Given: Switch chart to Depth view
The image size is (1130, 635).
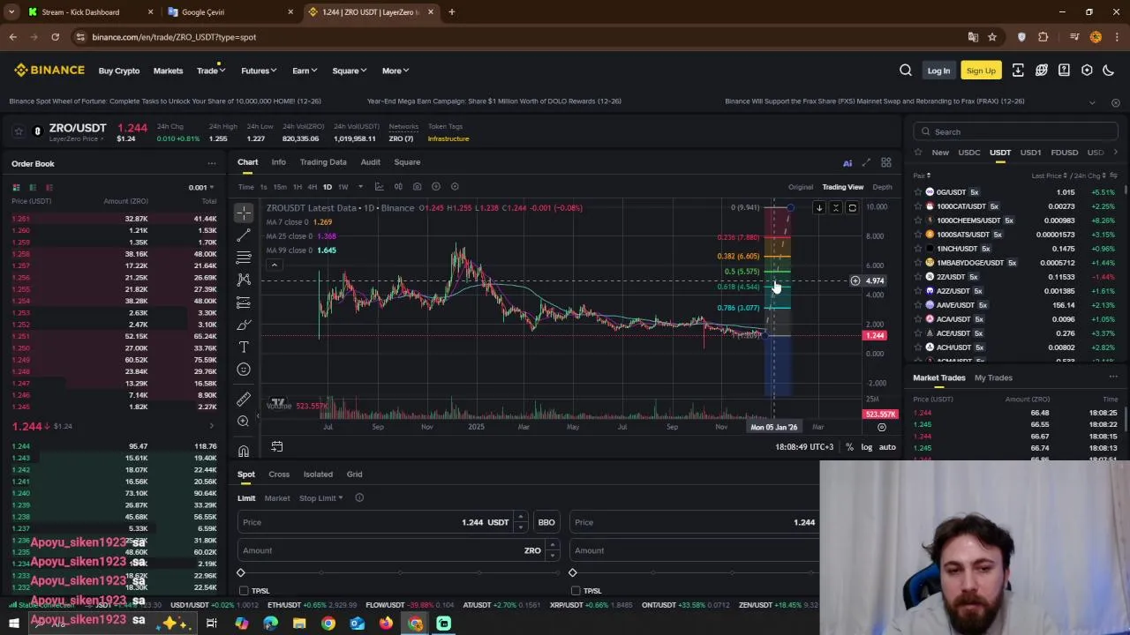Looking at the screenshot, I should click(882, 187).
